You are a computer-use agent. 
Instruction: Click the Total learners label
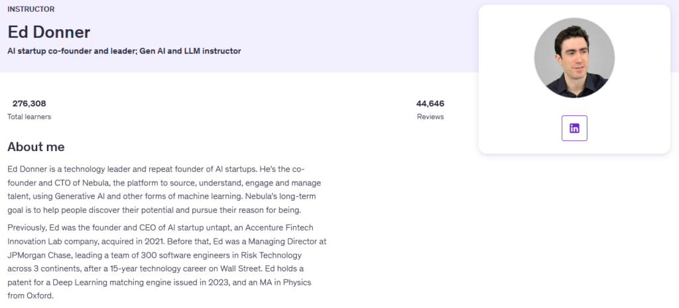coord(29,117)
